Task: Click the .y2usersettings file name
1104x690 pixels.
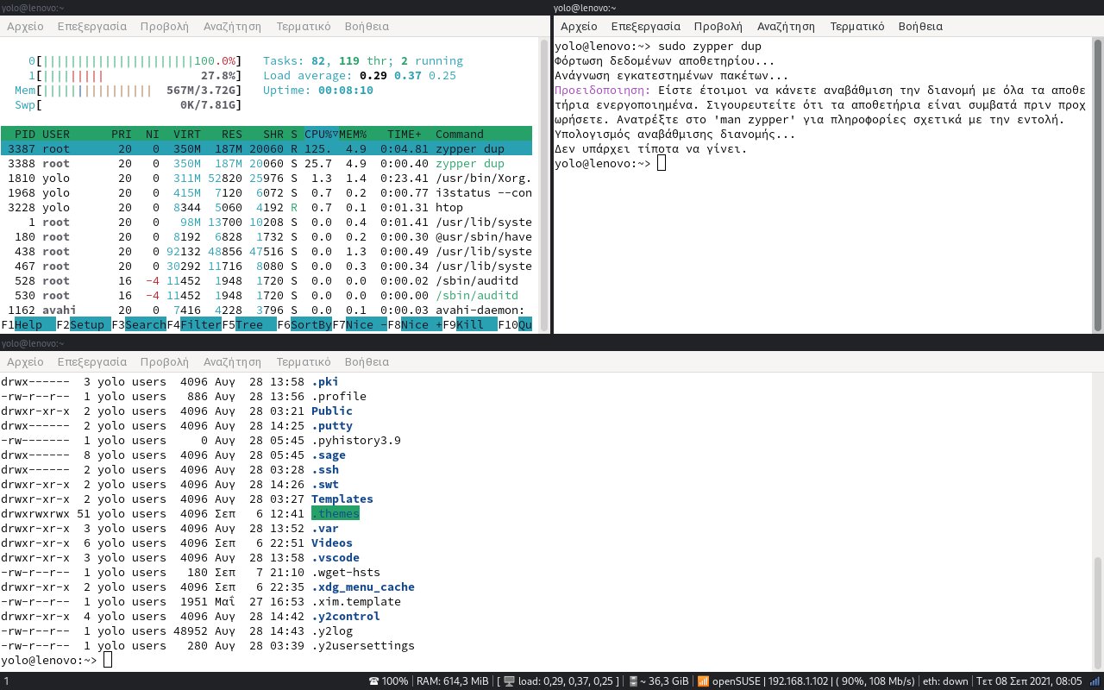Action: [363, 645]
